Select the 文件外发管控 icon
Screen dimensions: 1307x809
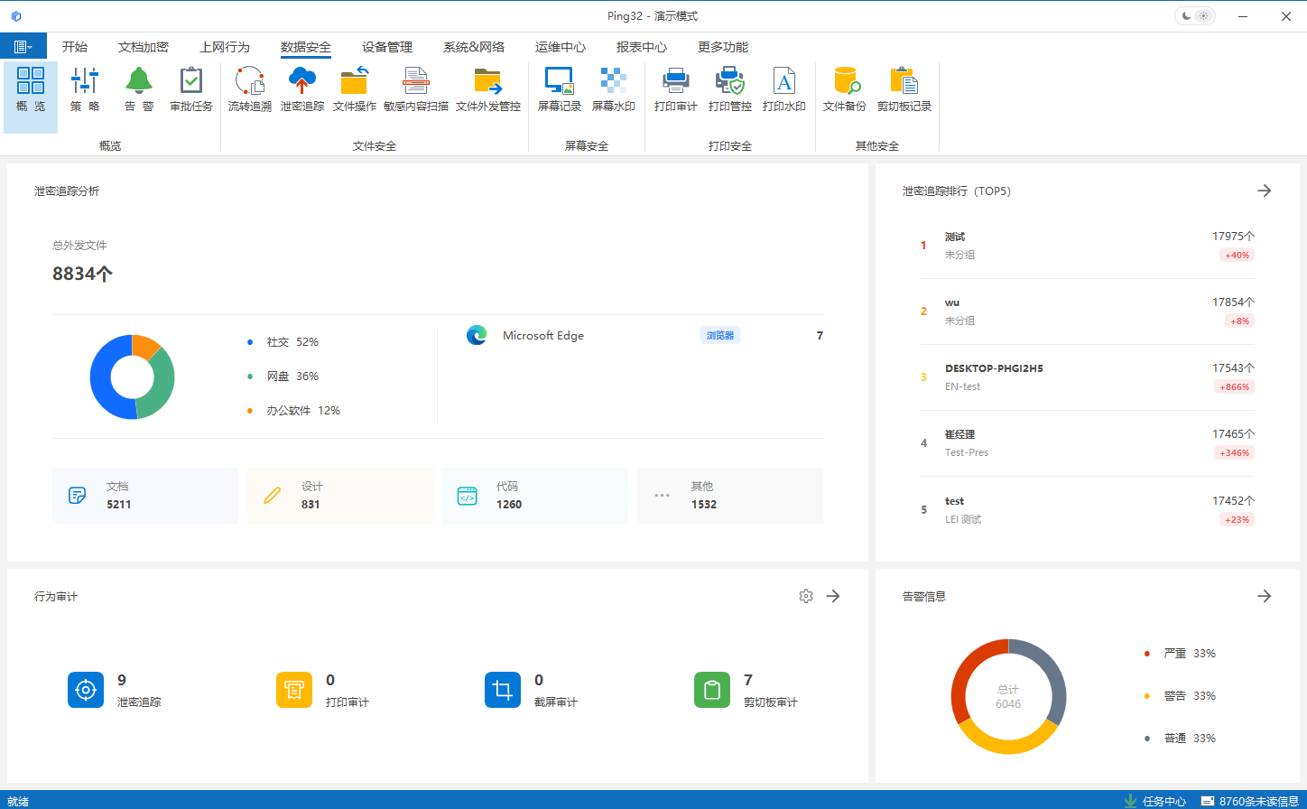[487, 81]
